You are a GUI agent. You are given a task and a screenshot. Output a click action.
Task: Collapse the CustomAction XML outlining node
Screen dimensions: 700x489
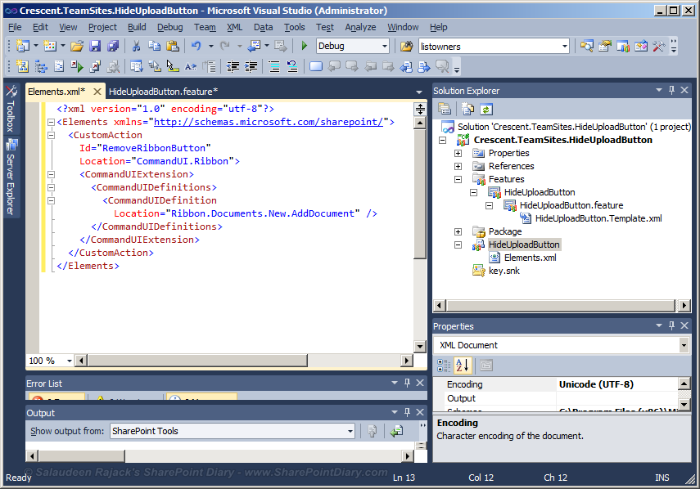pyautogui.click(x=52, y=135)
